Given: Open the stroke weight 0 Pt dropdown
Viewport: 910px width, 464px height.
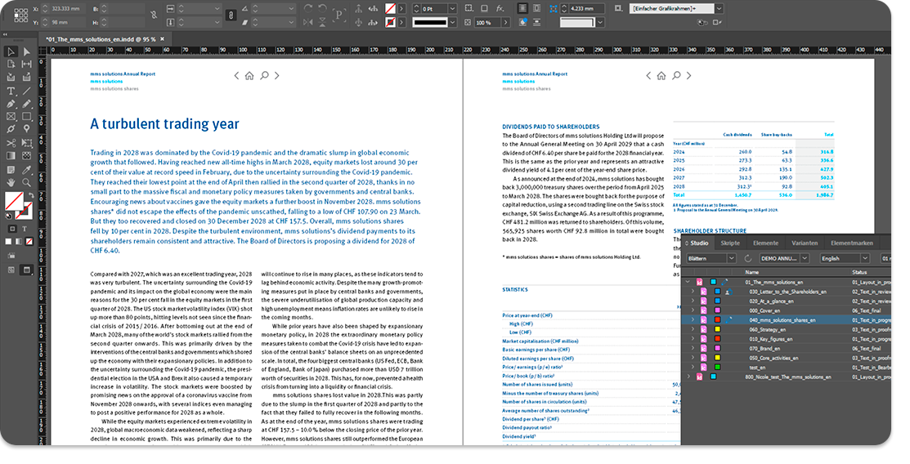Looking at the screenshot, I should (x=452, y=9).
